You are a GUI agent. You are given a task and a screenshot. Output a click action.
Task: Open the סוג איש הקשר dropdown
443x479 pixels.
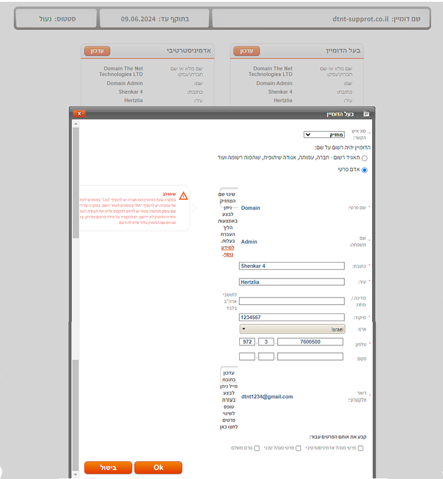[x=324, y=135]
